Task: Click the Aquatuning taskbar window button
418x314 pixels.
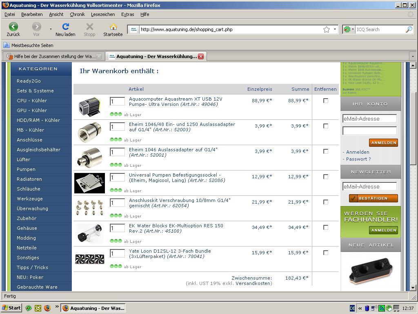Action: tap(93, 308)
